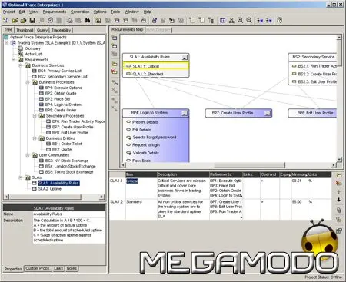This screenshot has height=282, width=346.
Task: Click the Standard item cell in table
Action: tap(141, 209)
